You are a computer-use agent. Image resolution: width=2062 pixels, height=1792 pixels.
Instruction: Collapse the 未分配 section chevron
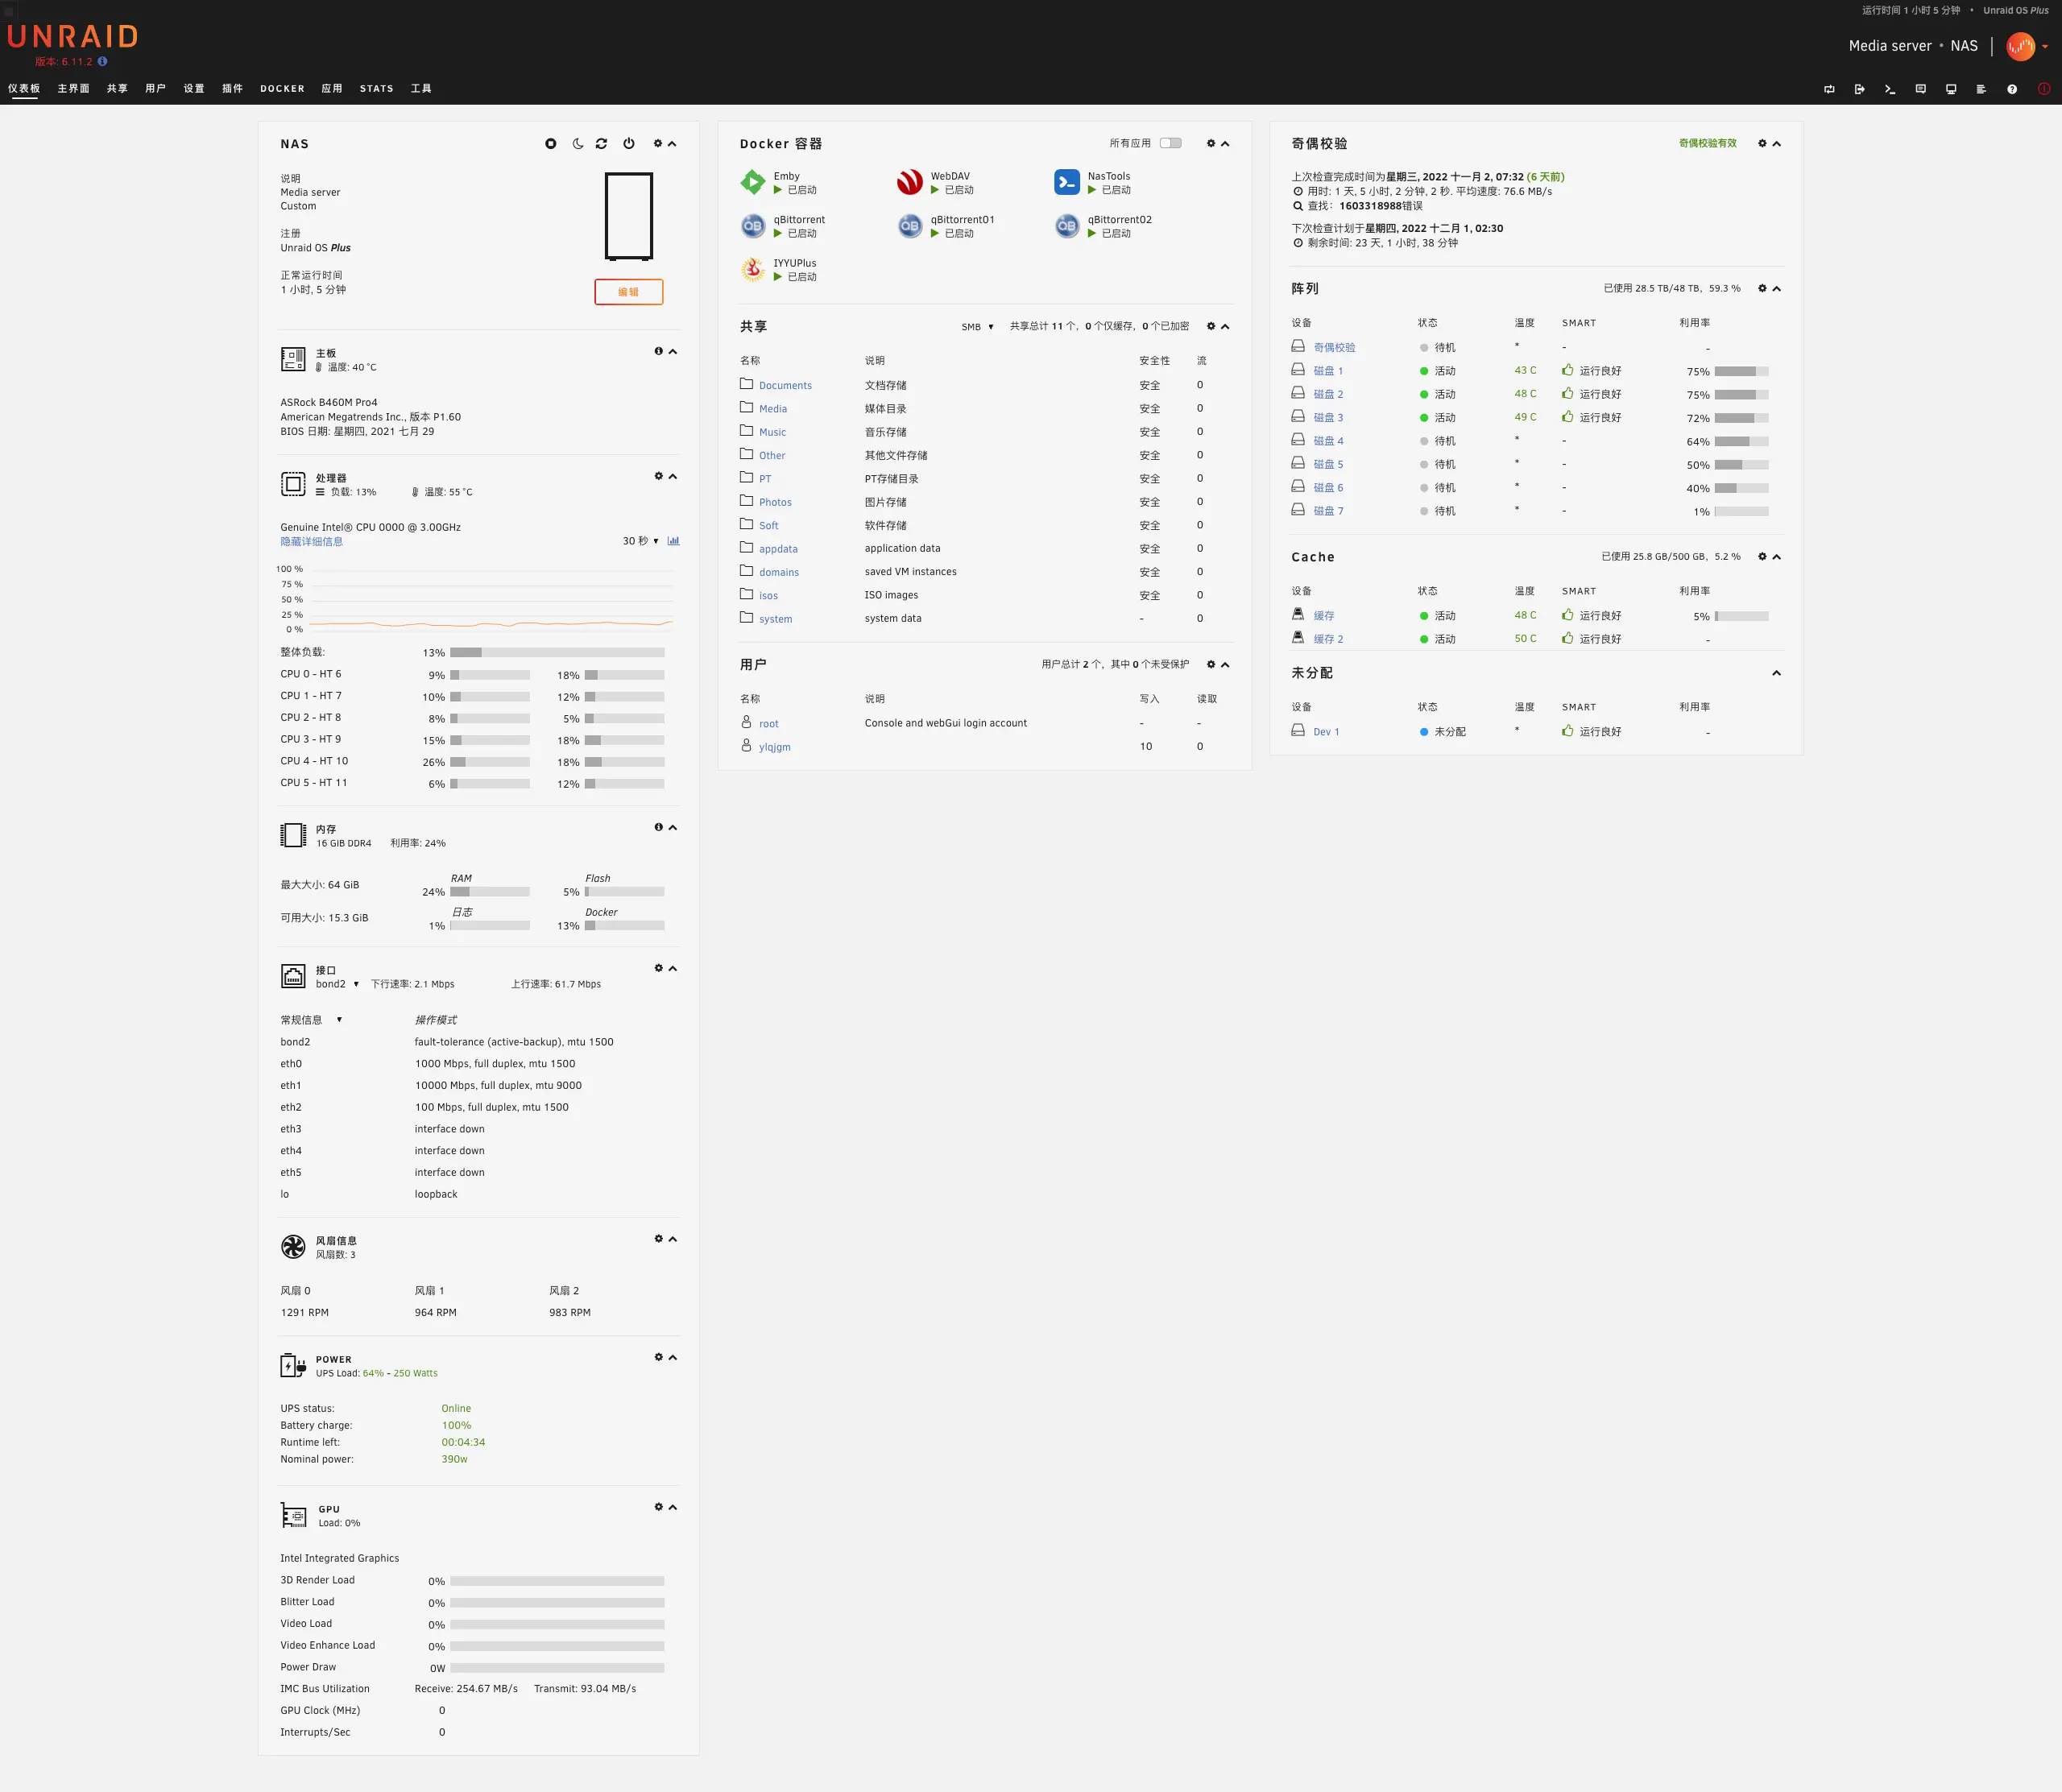(x=1776, y=673)
